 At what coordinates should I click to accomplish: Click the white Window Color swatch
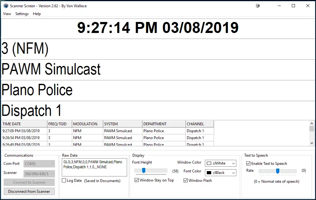point(209,163)
